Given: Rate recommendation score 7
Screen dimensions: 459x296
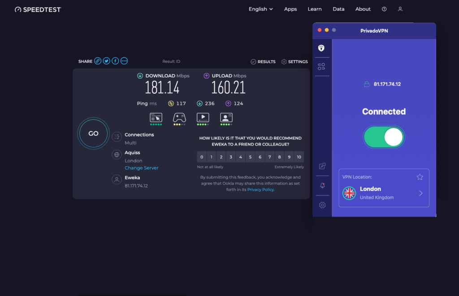Looking at the screenshot, I should tap(269, 157).
